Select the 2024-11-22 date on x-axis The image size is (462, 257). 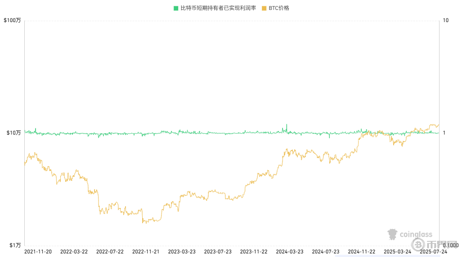(x=362, y=252)
